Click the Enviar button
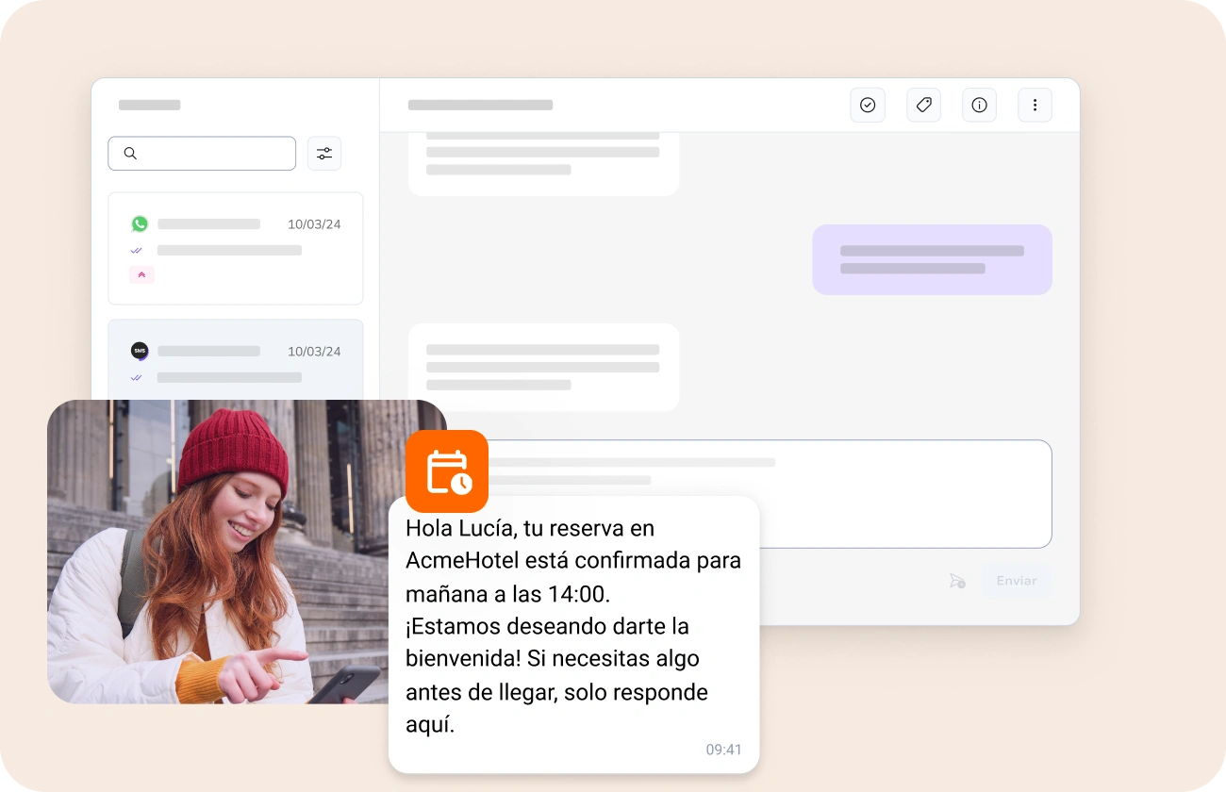1226x792 pixels. (1017, 581)
